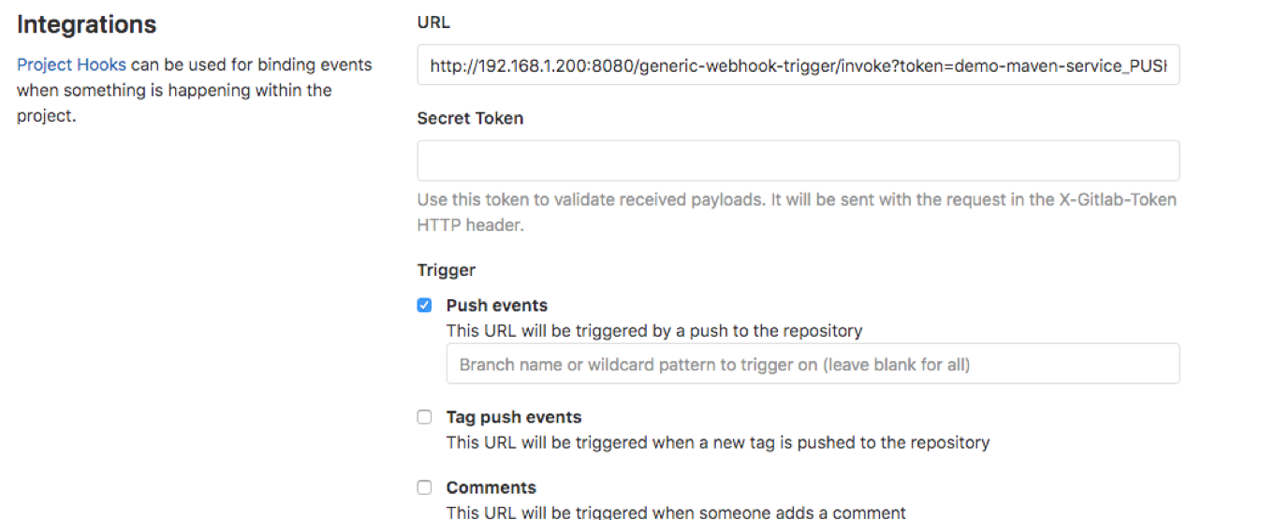Tick the Comments trigger checkbox

(x=424, y=487)
